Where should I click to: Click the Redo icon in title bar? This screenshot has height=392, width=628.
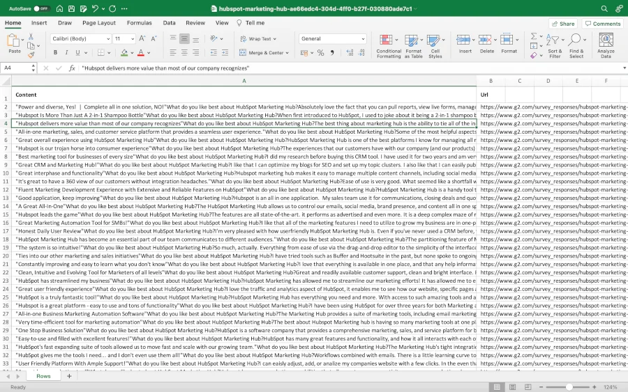coord(112,8)
